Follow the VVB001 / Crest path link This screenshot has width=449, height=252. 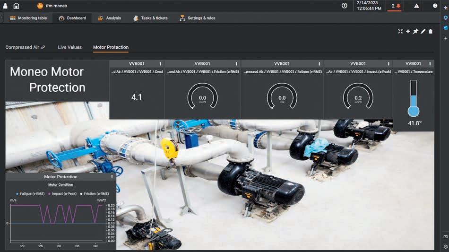(137, 71)
